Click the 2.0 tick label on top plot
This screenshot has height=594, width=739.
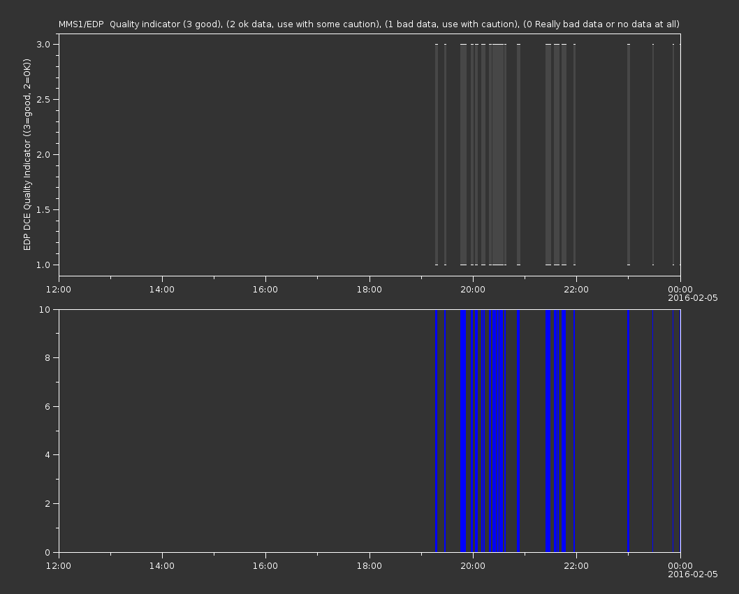coord(43,154)
